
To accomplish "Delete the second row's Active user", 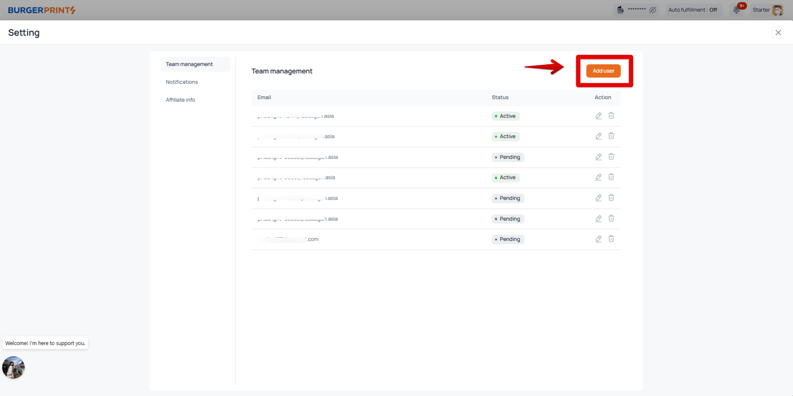I will pyautogui.click(x=611, y=136).
